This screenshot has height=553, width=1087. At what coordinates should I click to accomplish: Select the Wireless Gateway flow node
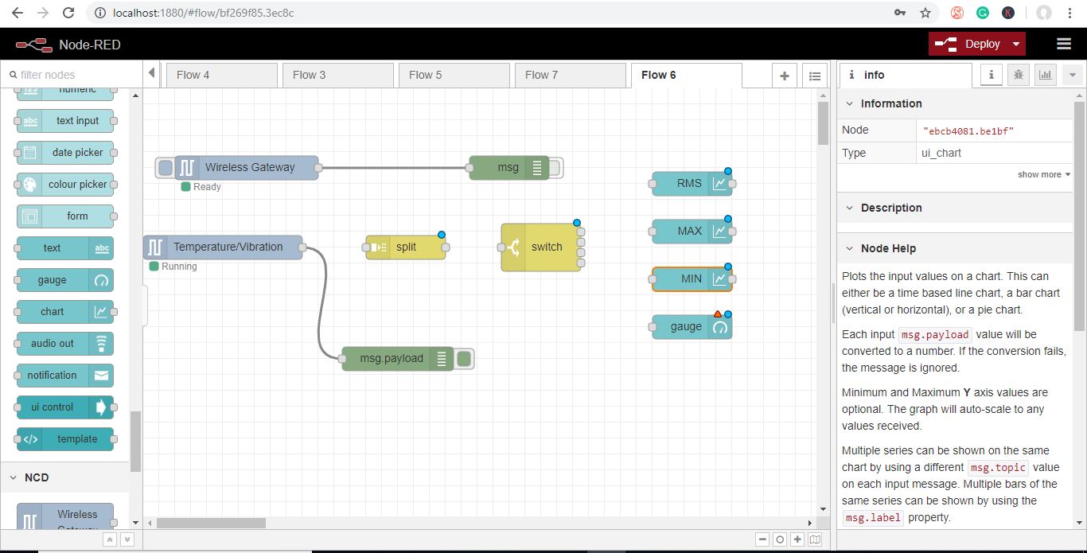point(247,168)
